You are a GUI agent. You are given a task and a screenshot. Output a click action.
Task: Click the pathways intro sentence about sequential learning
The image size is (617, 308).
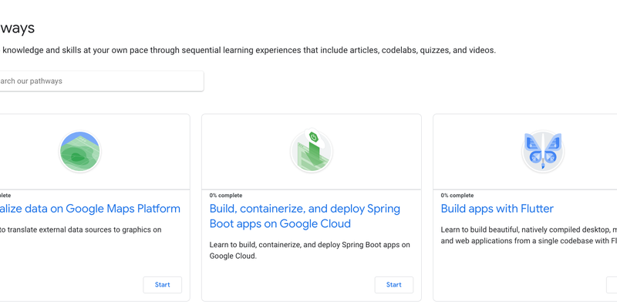(x=248, y=50)
